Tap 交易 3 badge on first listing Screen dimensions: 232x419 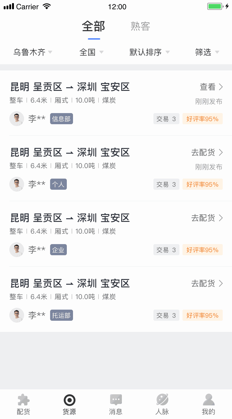coord(166,119)
